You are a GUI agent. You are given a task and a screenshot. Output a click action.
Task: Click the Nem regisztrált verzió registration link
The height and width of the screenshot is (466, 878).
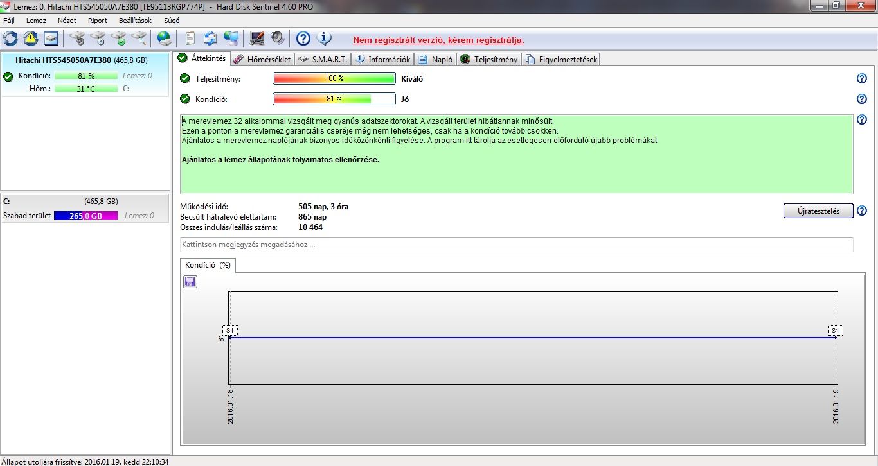pyautogui.click(x=438, y=40)
